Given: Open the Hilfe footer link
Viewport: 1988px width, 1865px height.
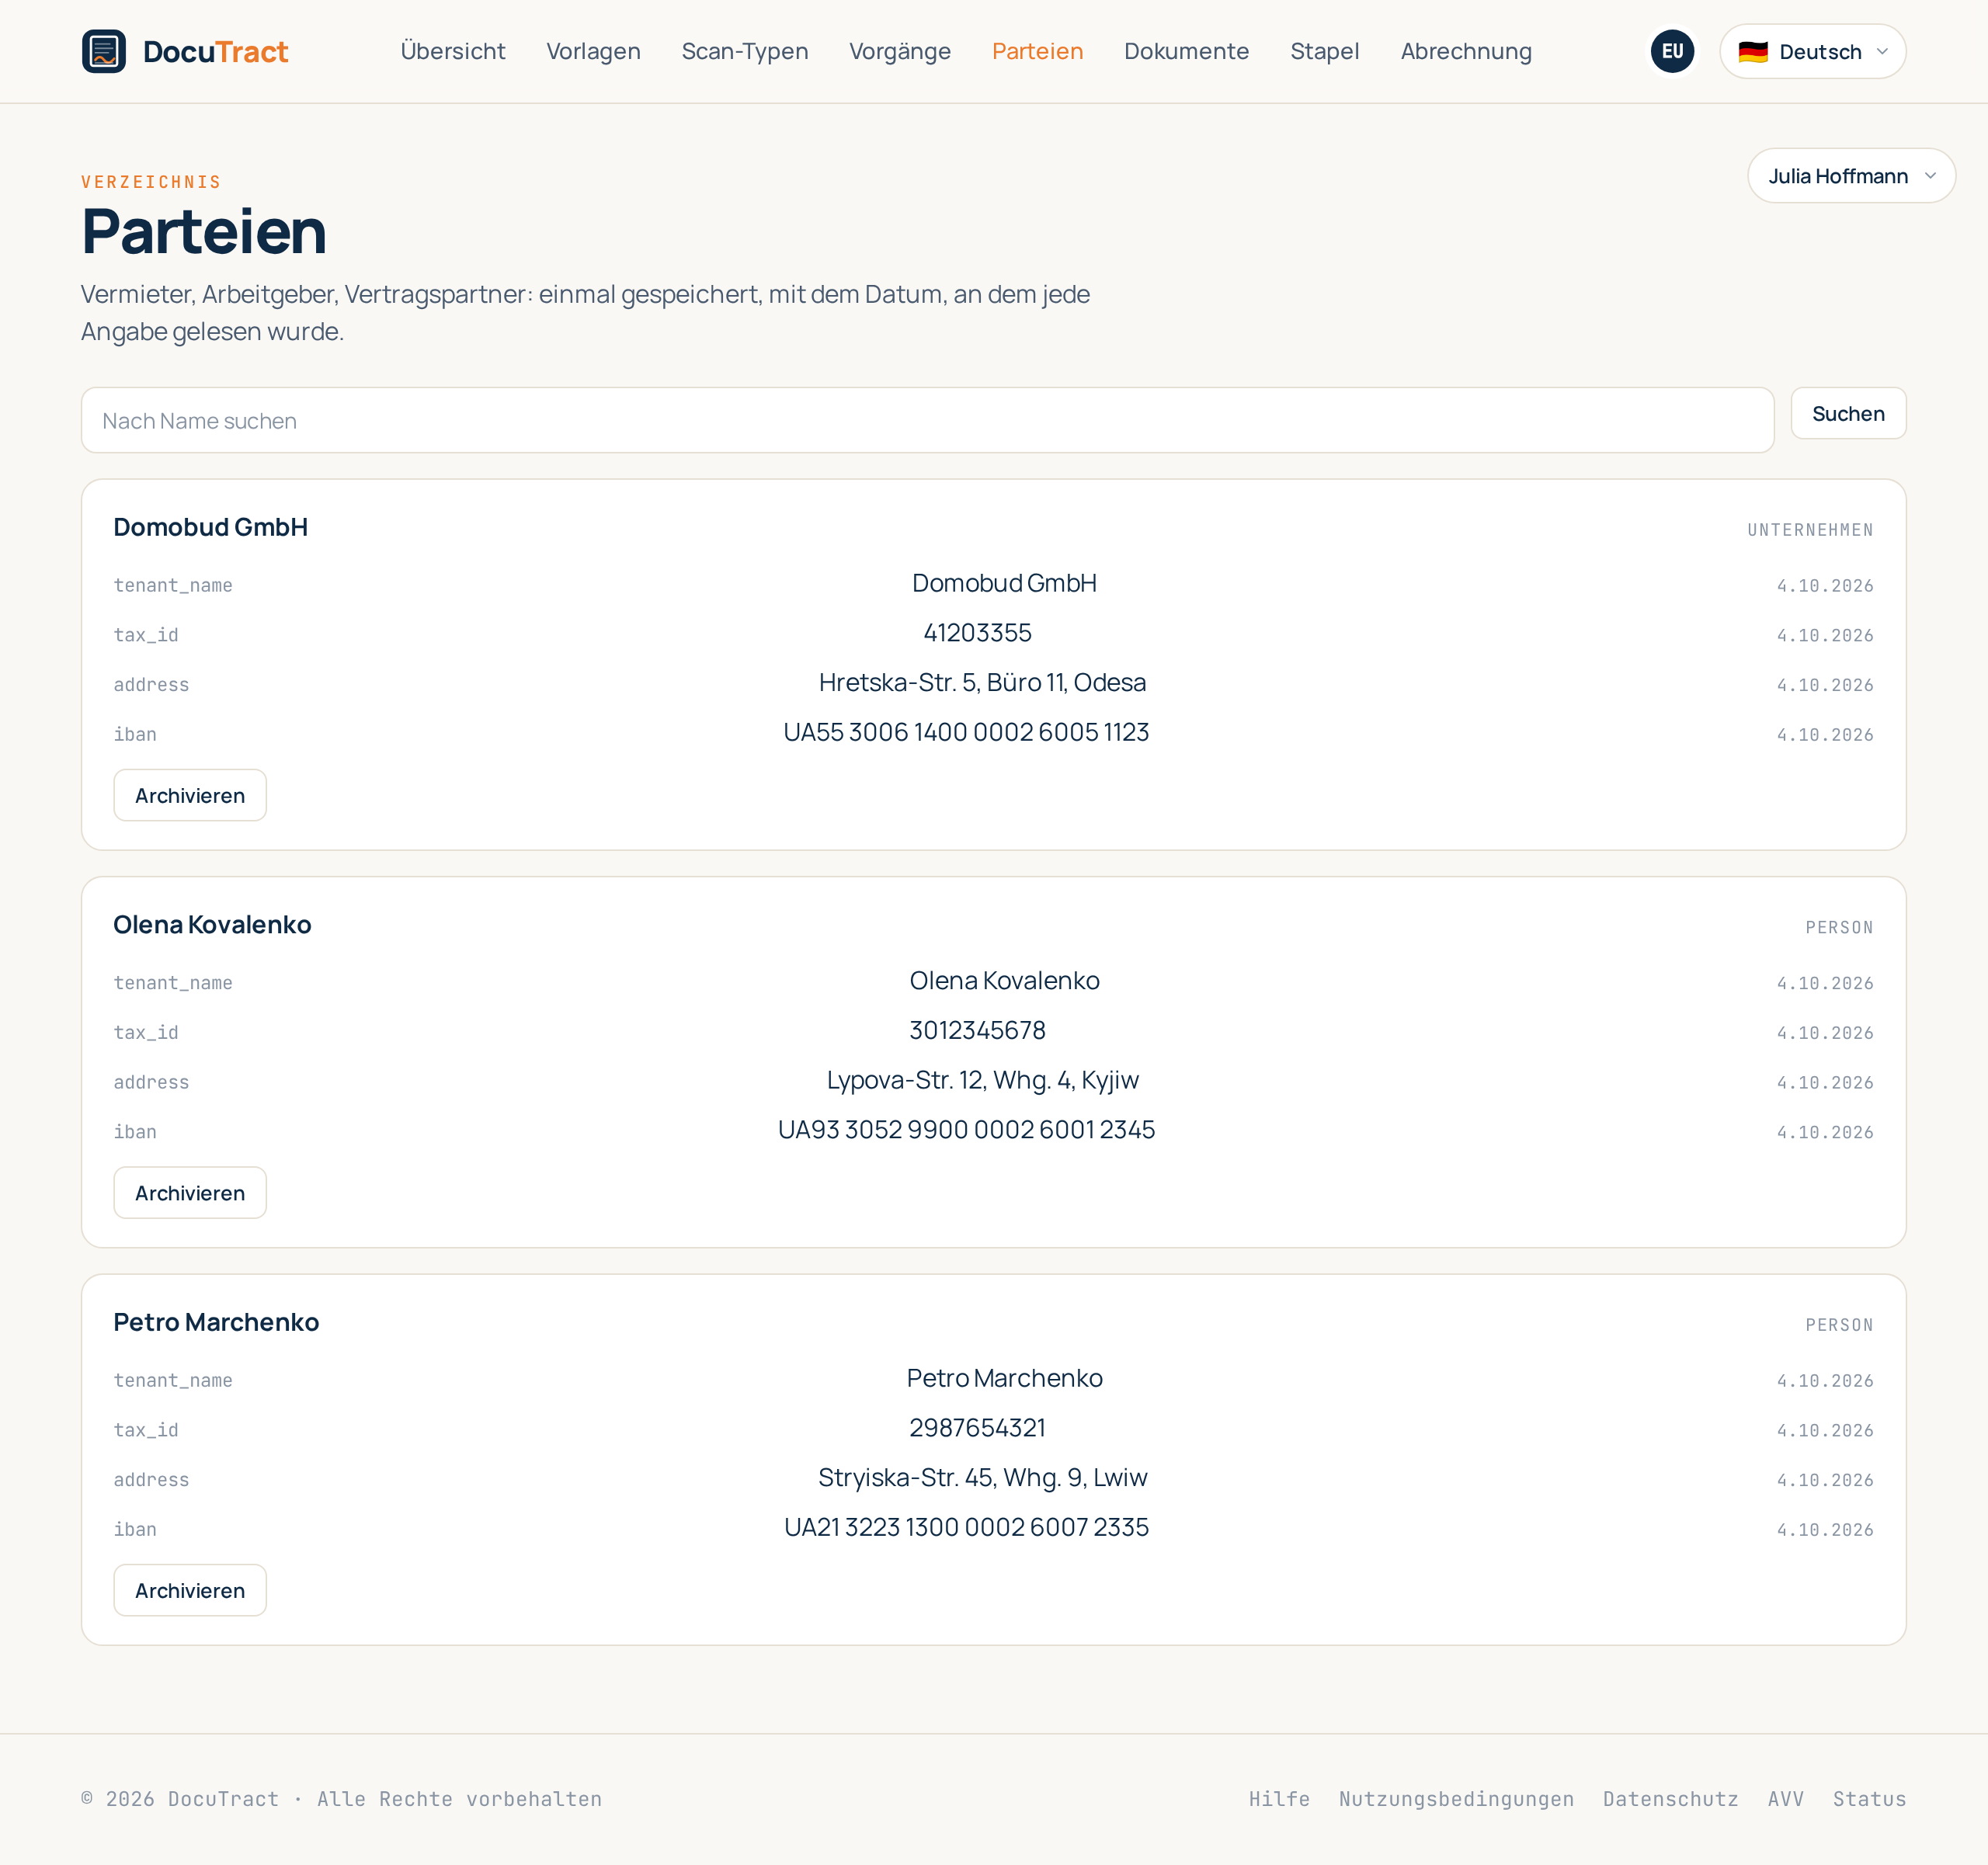Looking at the screenshot, I should click(1279, 1799).
